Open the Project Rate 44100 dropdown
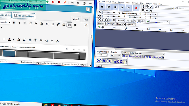 (x=102, y=55)
